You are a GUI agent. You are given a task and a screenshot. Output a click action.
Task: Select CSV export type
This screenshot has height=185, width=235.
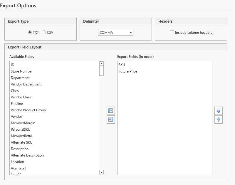coord(44,32)
